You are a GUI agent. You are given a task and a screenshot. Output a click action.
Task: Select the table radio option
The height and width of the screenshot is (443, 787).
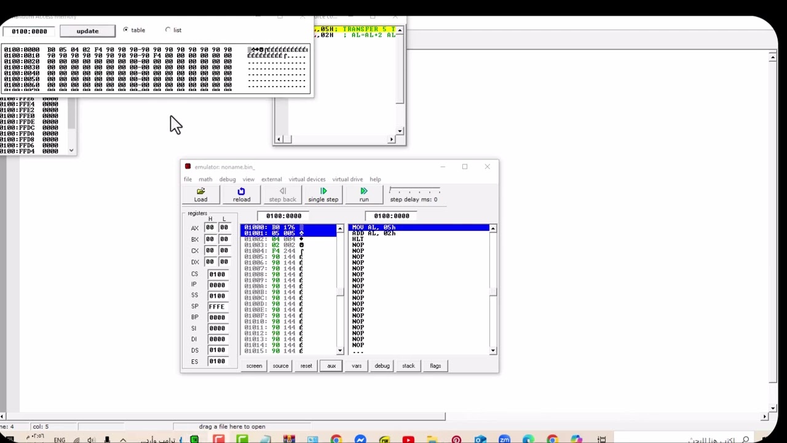[x=125, y=30]
